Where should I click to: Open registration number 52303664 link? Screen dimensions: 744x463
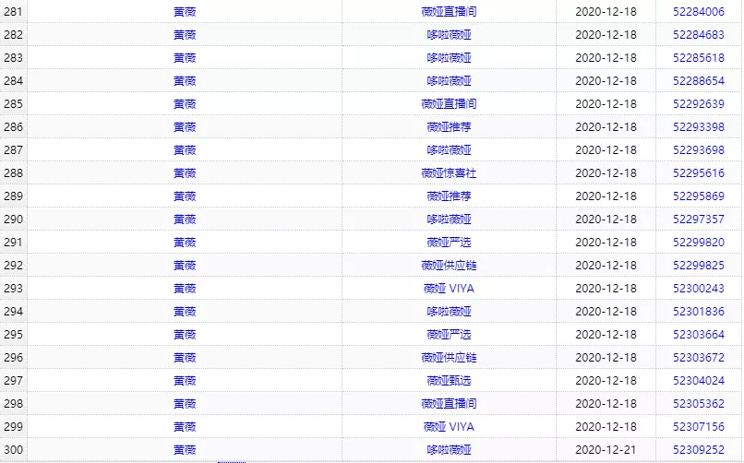click(x=699, y=335)
